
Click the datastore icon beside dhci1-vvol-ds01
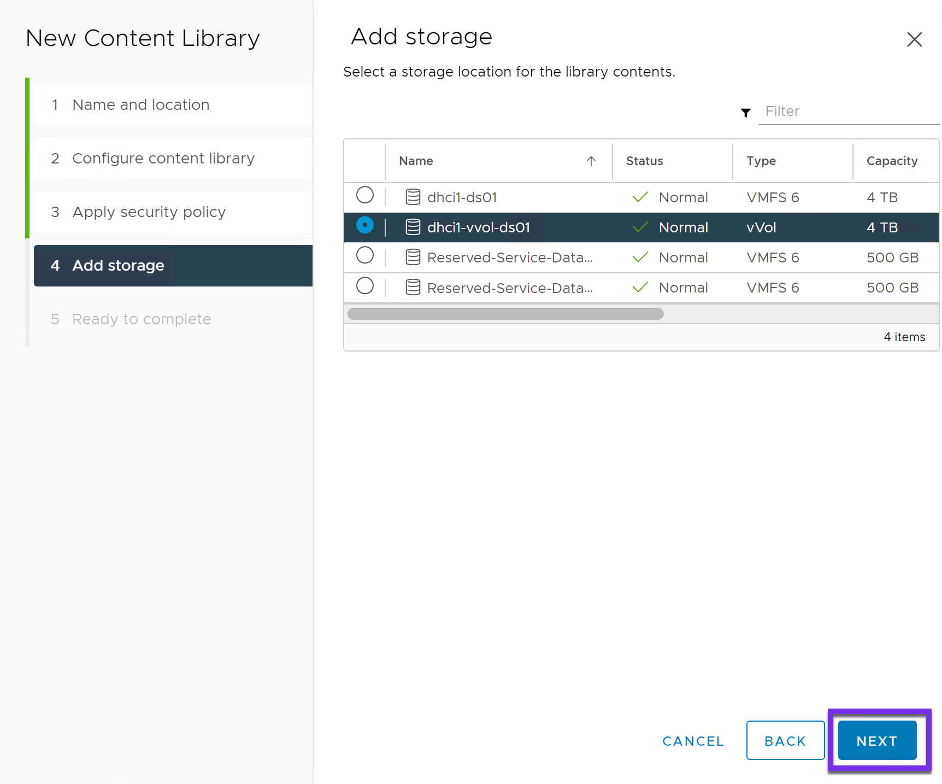pyautogui.click(x=413, y=227)
